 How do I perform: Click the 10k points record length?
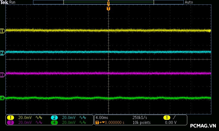tap(141, 123)
